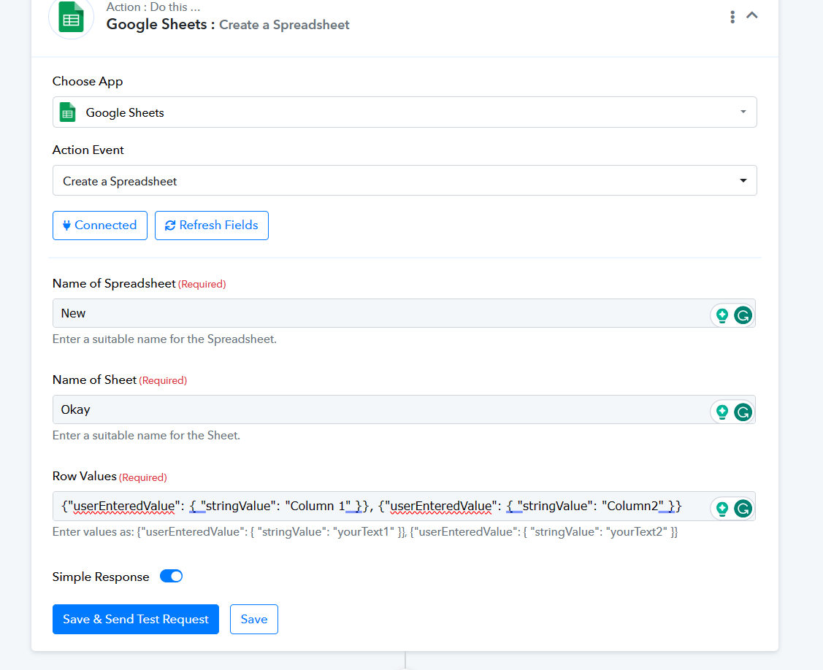Open the three-dot action options menu
Screen dimensions: 823x670
[732, 17]
